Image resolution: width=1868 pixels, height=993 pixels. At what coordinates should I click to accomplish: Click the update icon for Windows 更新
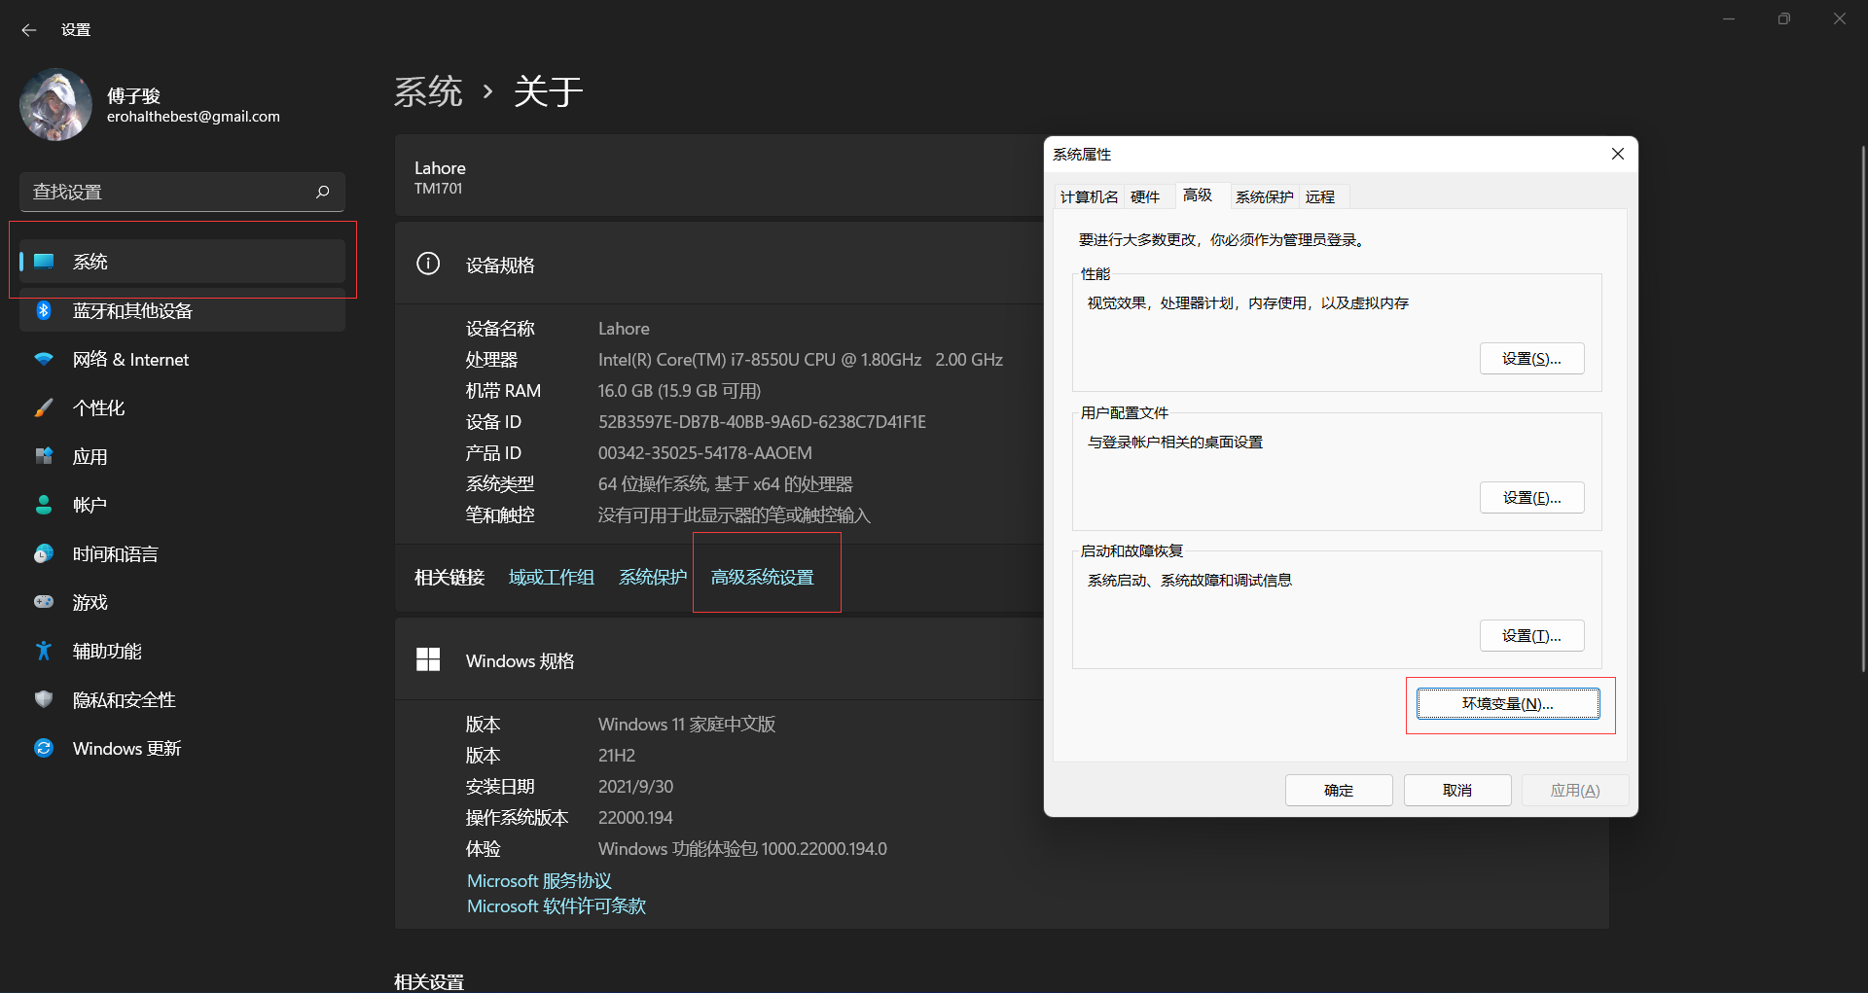click(44, 748)
